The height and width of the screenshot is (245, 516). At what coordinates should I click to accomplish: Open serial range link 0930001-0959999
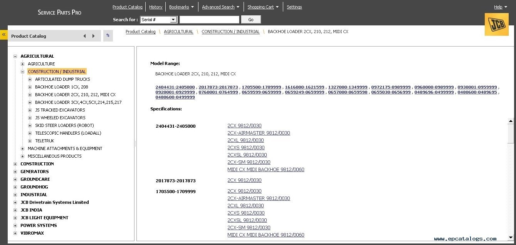click(477, 87)
